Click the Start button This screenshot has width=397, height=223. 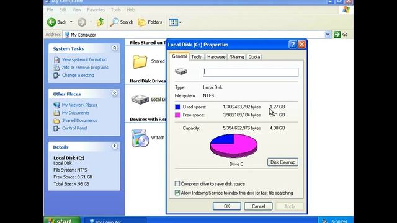[62, 220]
